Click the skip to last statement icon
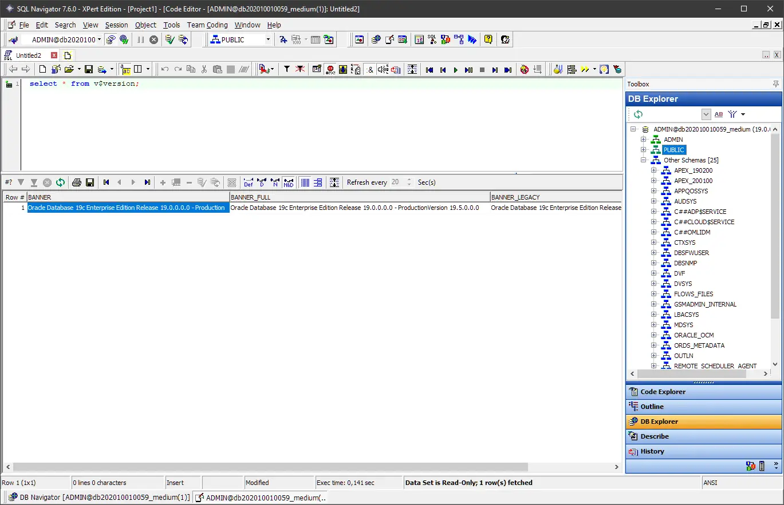Image resolution: width=784 pixels, height=505 pixels. point(508,70)
